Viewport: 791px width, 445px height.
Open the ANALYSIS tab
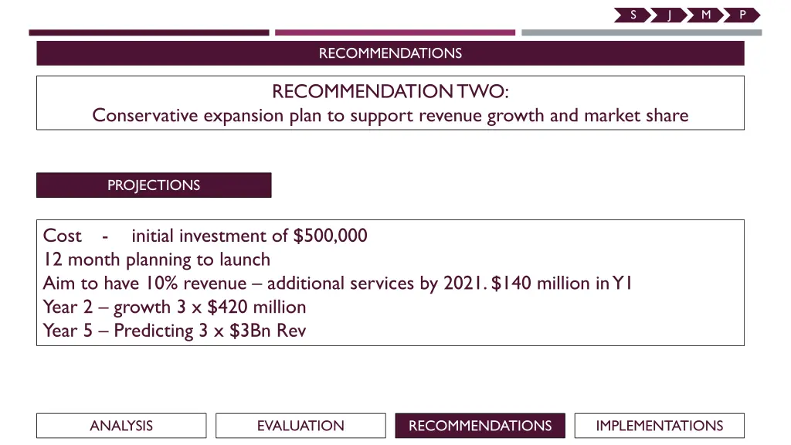click(x=121, y=426)
